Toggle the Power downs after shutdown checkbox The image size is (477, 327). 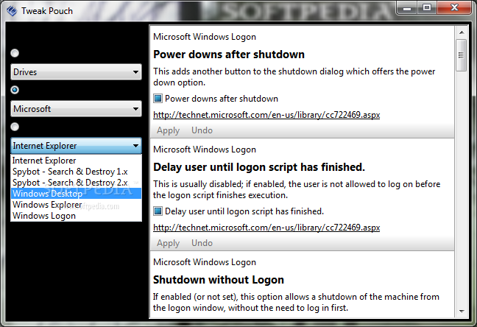(158, 99)
